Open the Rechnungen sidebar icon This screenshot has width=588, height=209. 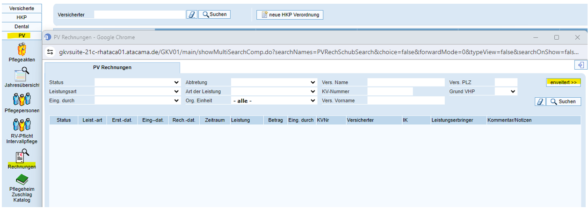22,155
